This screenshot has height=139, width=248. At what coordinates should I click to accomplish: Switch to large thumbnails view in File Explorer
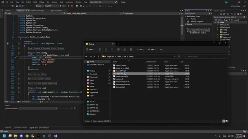coord(226,121)
